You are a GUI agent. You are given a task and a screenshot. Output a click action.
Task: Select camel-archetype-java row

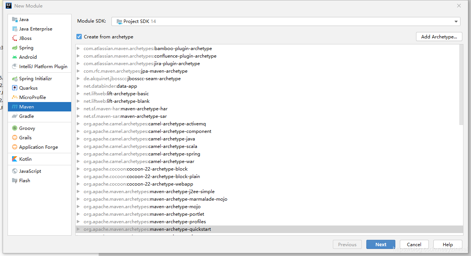tap(267, 139)
